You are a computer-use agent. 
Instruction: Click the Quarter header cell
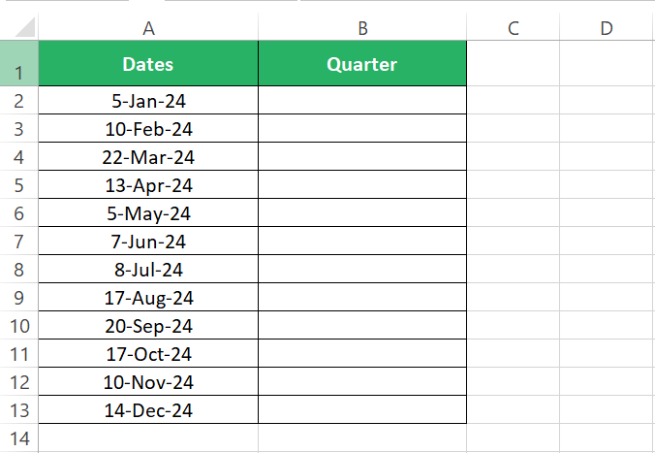pos(362,64)
